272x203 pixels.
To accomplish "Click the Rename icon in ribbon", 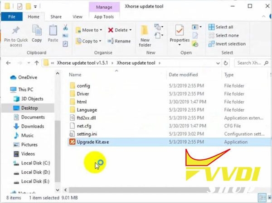I will point(111,41).
